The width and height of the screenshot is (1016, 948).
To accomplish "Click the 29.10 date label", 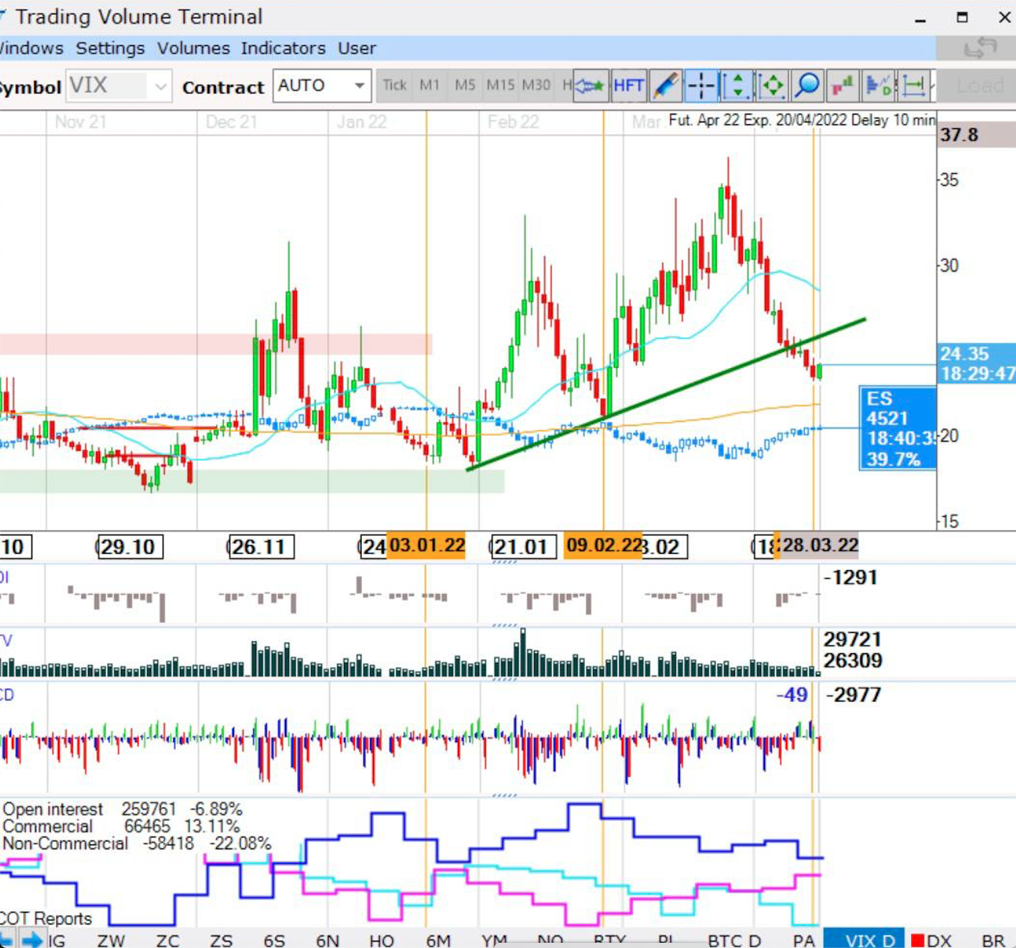I will (129, 547).
